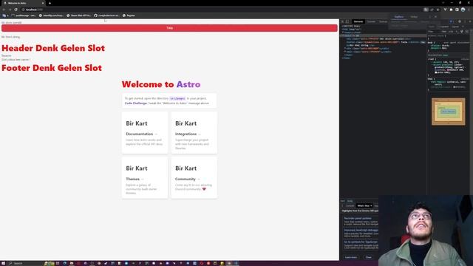Screen dimensions: 473x266
Task: Select the body node in DOM tree
Action: (x=383, y=35)
